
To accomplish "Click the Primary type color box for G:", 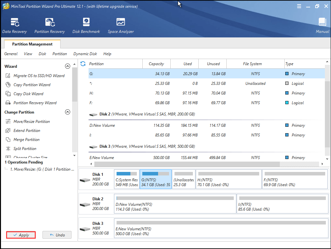I will (x=287, y=74).
